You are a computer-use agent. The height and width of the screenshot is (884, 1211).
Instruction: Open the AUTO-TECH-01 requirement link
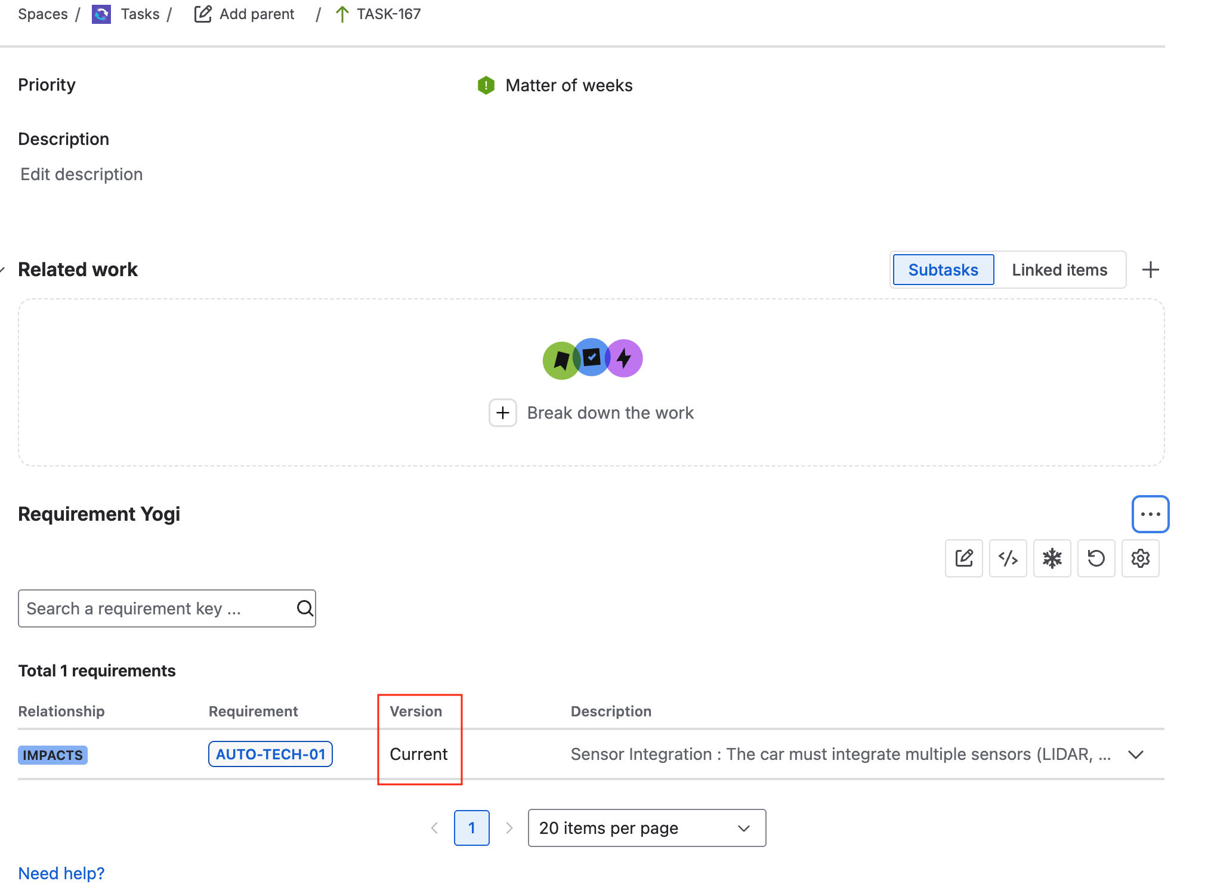pyautogui.click(x=270, y=753)
